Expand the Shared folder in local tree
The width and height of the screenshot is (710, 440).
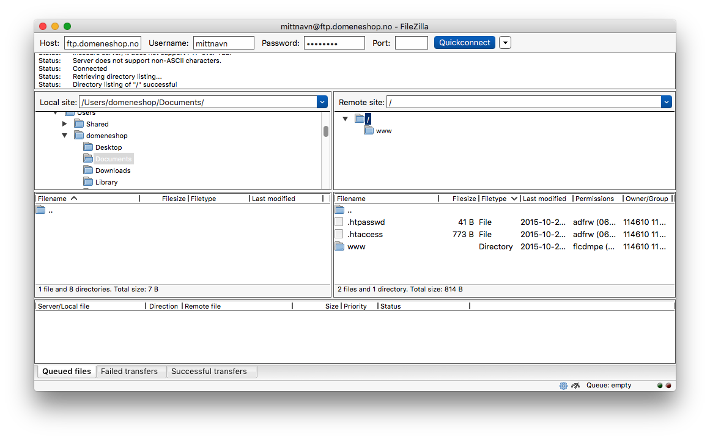[64, 123]
